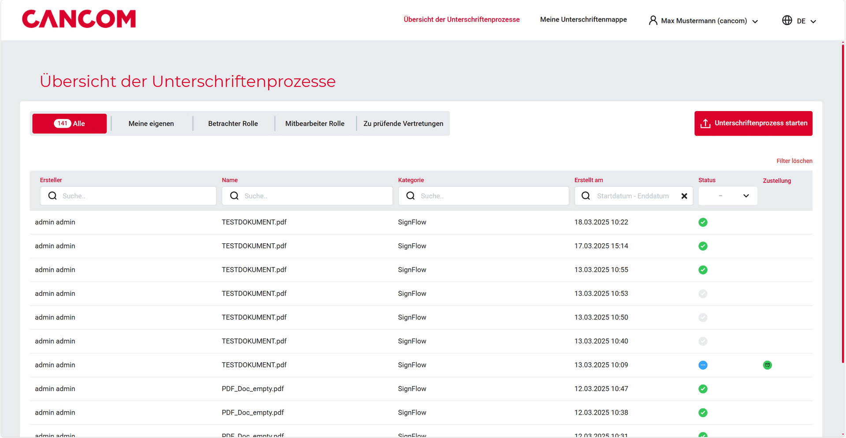Click the Ersteller search field
The width and height of the screenshot is (846, 438).
tap(128, 196)
